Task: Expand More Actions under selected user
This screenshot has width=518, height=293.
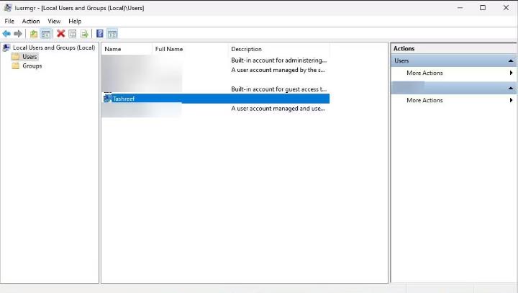Action: pos(424,101)
